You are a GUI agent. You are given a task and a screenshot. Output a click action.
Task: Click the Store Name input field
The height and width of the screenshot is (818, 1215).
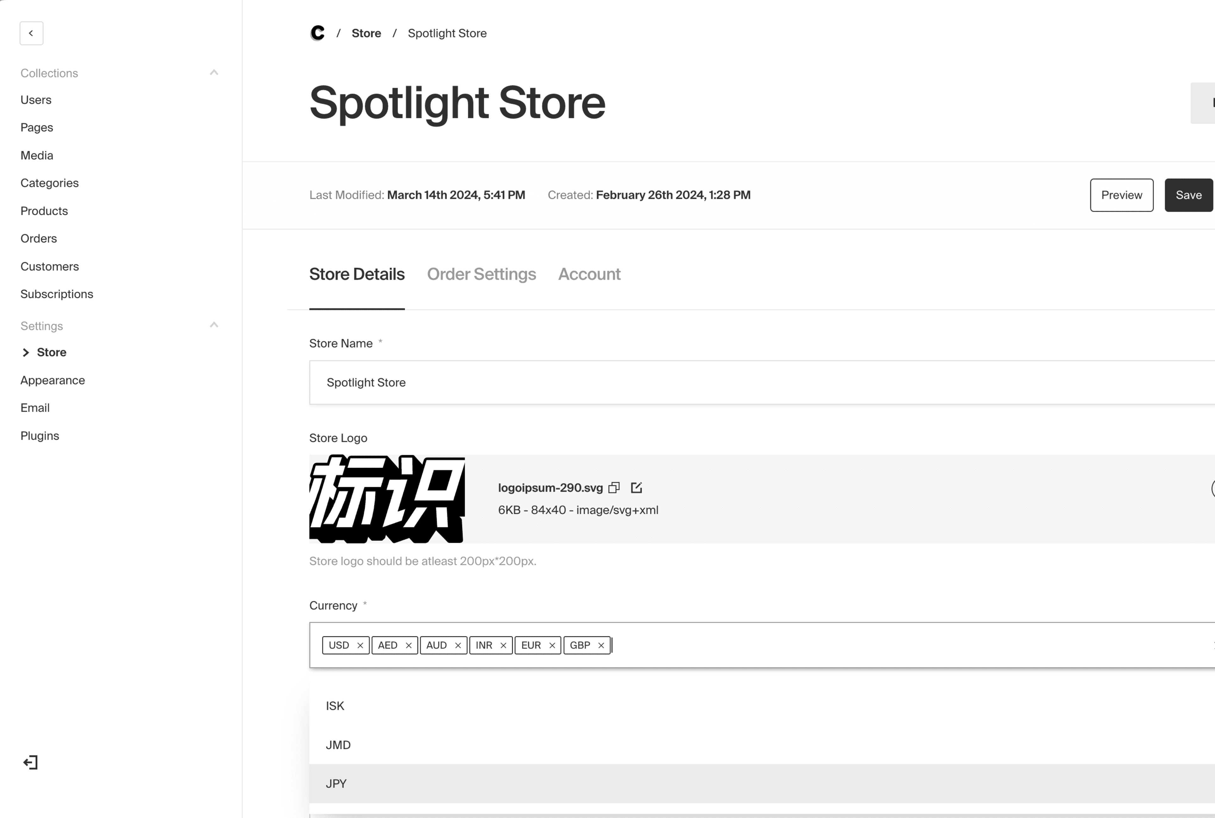point(730,382)
